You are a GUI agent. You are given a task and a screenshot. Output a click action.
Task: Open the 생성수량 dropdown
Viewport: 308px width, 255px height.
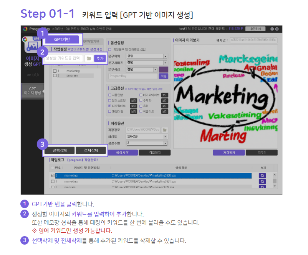[165, 143]
